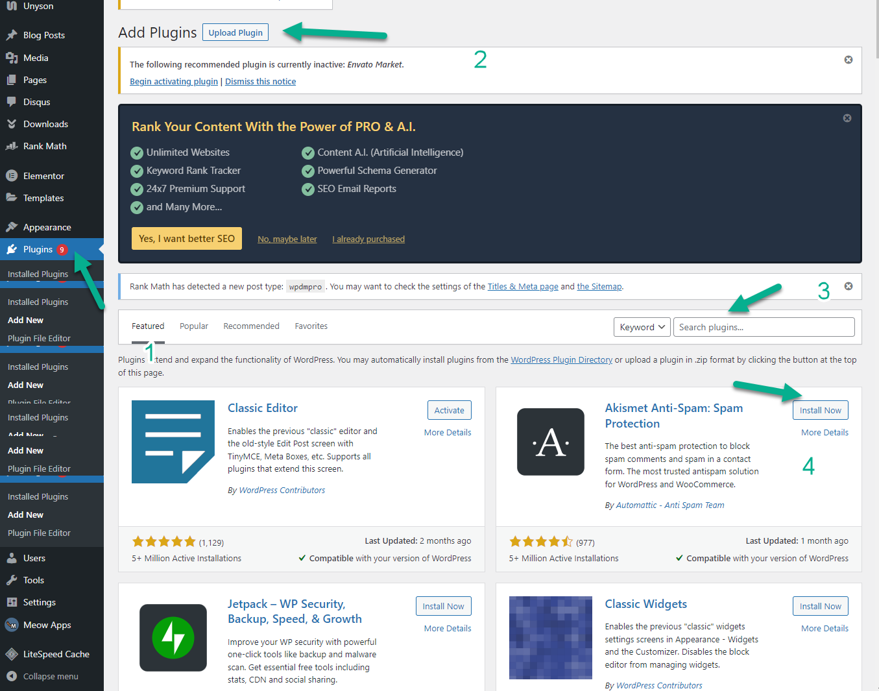
Task: View More Details for Classic Editor
Action: coord(448,432)
